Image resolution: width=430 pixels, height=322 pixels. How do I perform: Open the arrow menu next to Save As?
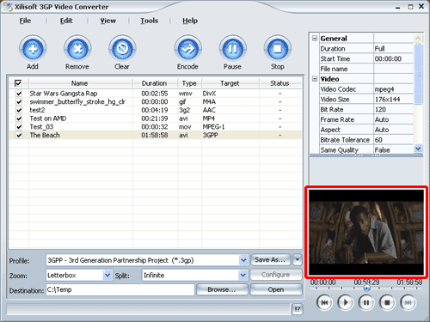click(x=298, y=260)
